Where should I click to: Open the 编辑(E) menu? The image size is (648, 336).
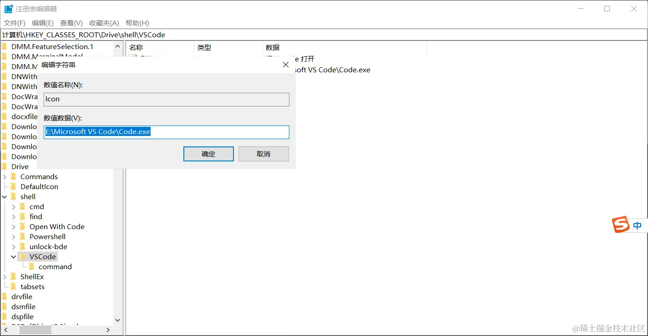pyautogui.click(x=43, y=23)
